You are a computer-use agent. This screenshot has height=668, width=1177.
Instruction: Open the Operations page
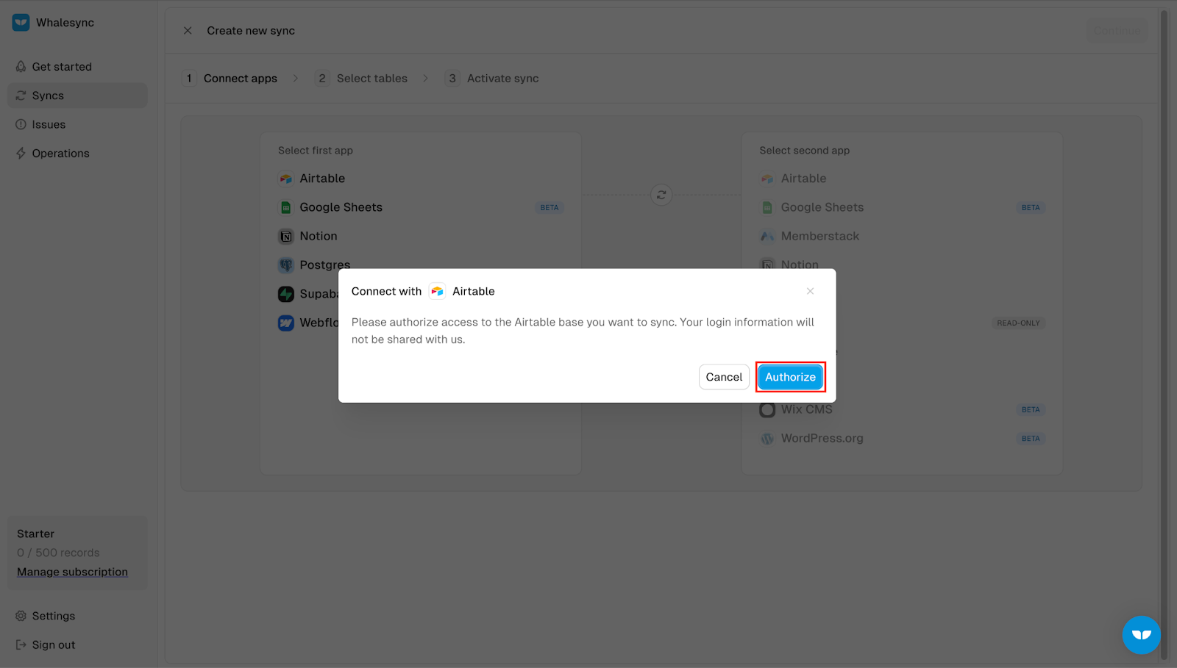tap(77, 154)
